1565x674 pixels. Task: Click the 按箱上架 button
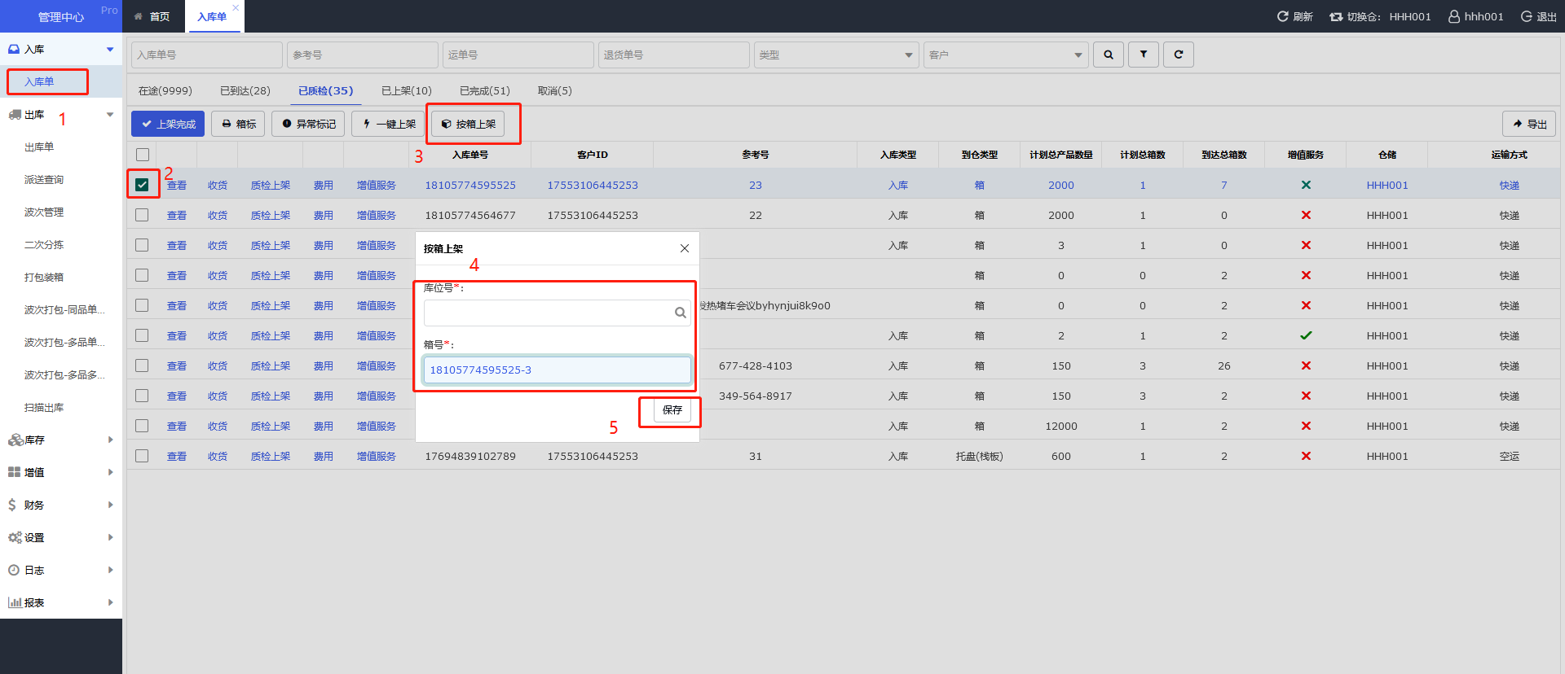click(468, 124)
